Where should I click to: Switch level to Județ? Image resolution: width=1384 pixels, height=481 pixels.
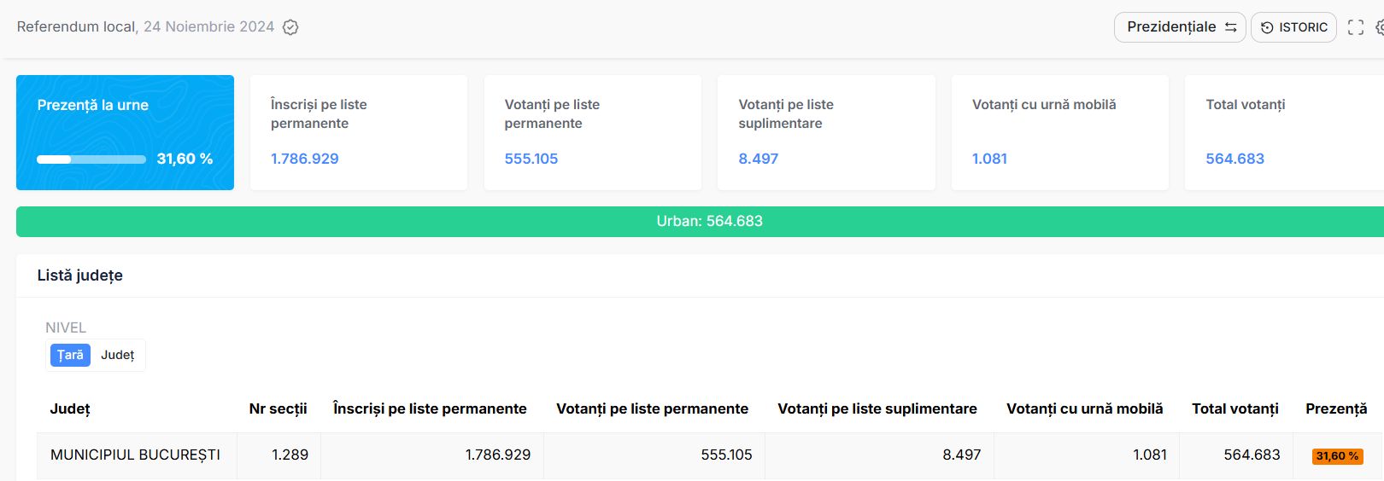[x=117, y=355]
